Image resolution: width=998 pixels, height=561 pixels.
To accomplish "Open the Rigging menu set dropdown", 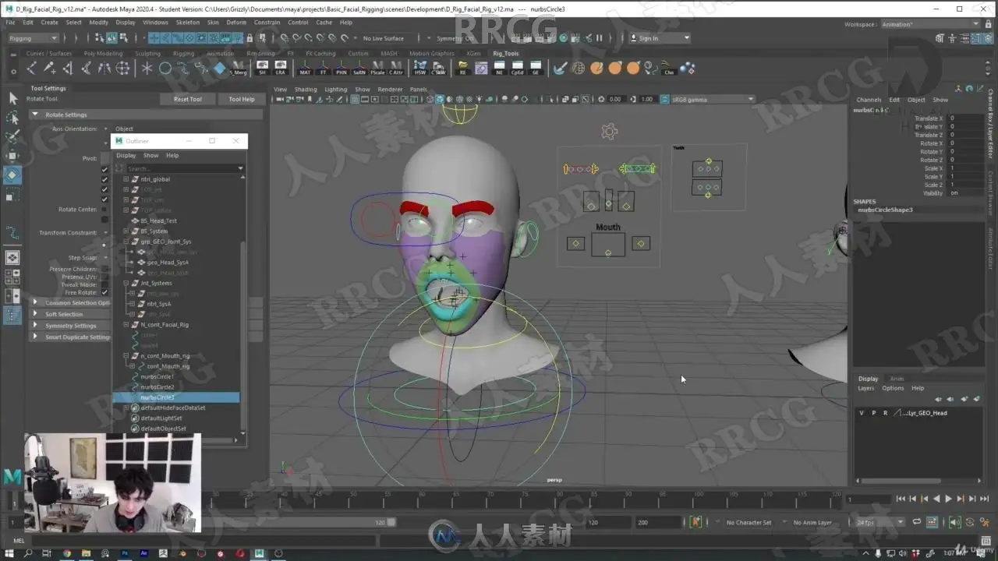I will coord(33,38).
